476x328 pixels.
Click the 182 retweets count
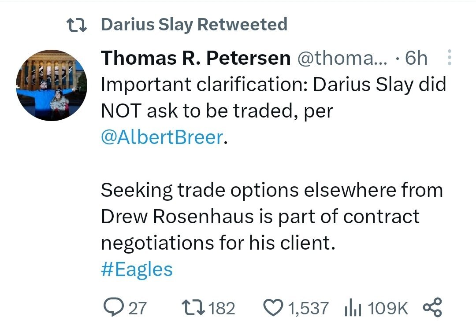(x=221, y=308)
